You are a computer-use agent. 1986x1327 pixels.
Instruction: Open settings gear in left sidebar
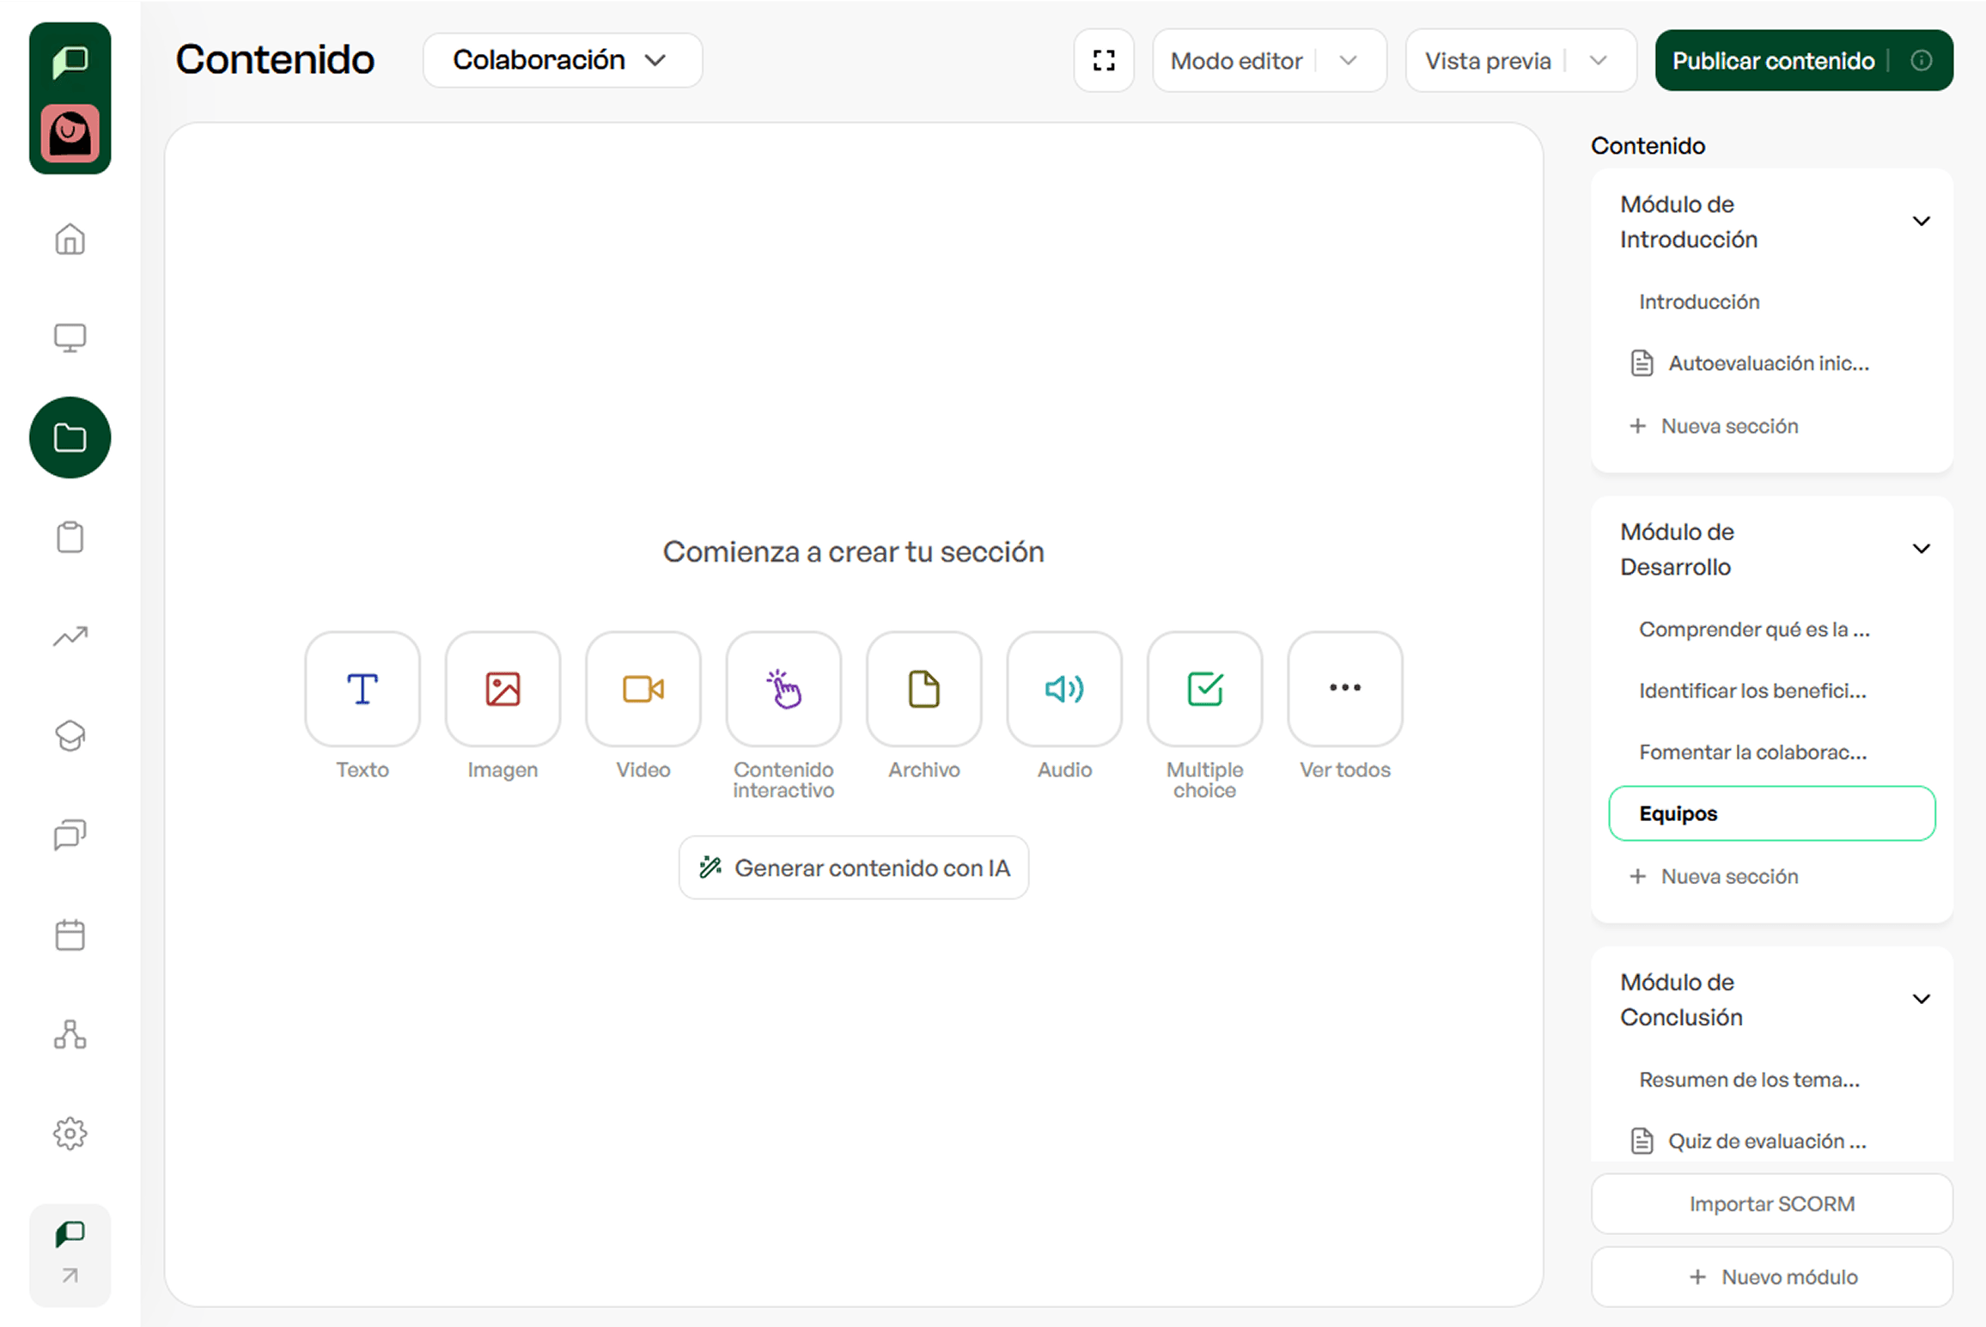tap(70, 1134)
